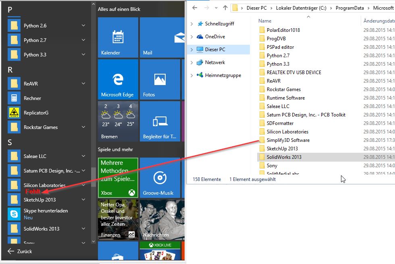Select the SDFormatter folder
Viewport: 395px width, 264px height.
[280, 123]
